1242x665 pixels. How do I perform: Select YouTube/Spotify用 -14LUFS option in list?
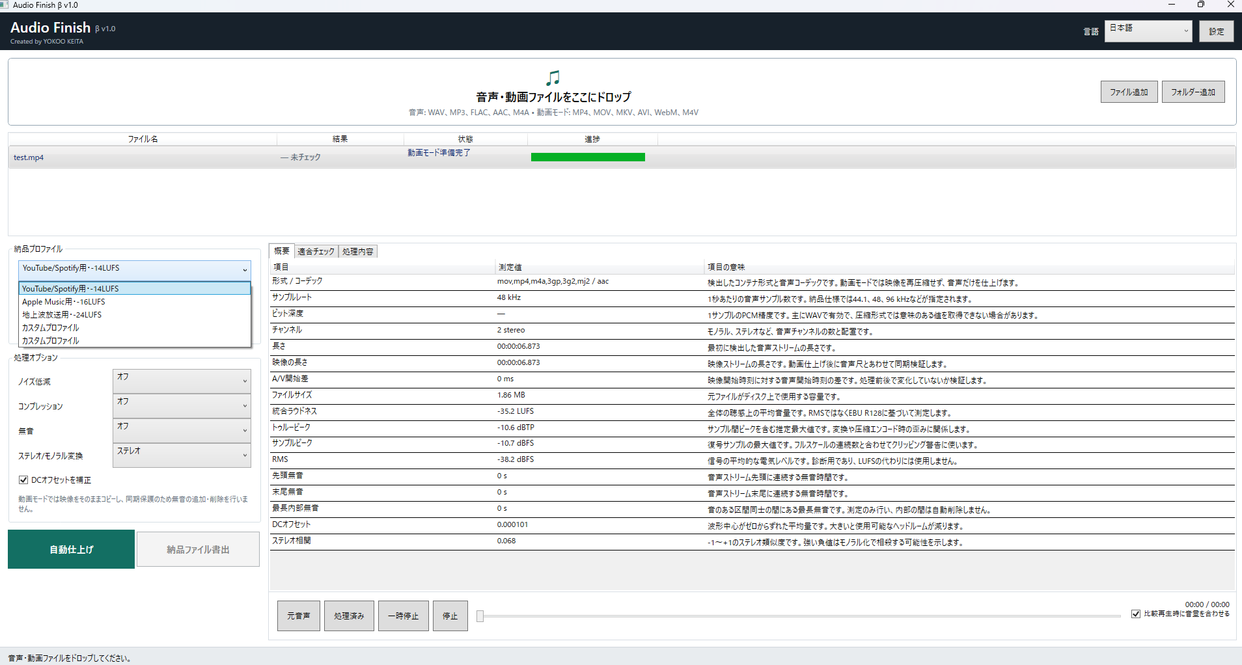[x=135, y=288]
